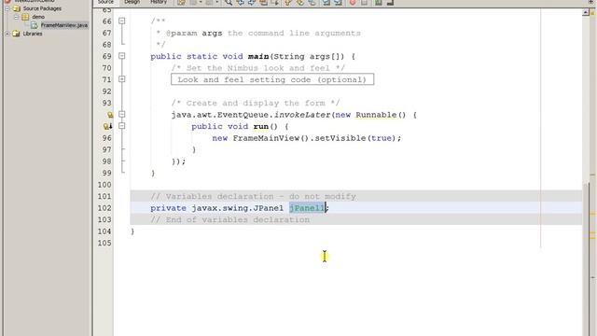Image resolution: width=597 pixels, height=336 pixels.
Task: Click the 'private' keyword on line 102
Action: pyautogui.click(x=168, y=208)
